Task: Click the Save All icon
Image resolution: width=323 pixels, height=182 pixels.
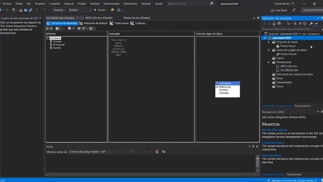Action: click(x=30, y=10)
